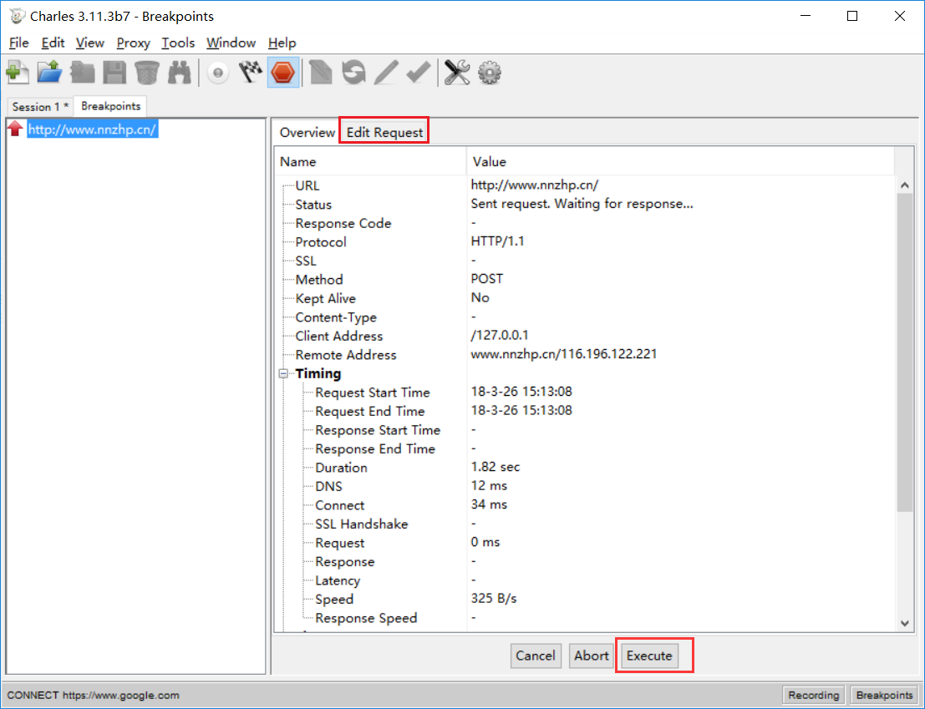Click the Compose pencil icon
The height and width of the screenshot is (709, 925).
(386, 73)
